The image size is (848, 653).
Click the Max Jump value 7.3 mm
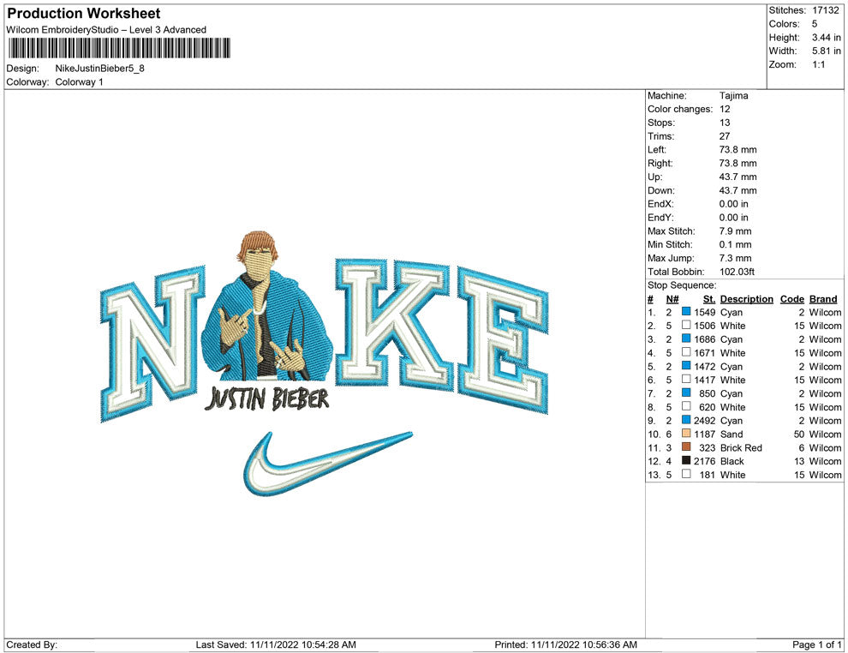coord(736,258)
